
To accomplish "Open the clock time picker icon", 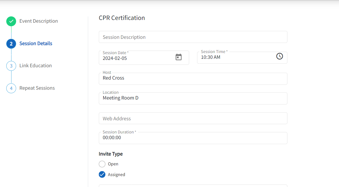I will click(x=279, y=56).
